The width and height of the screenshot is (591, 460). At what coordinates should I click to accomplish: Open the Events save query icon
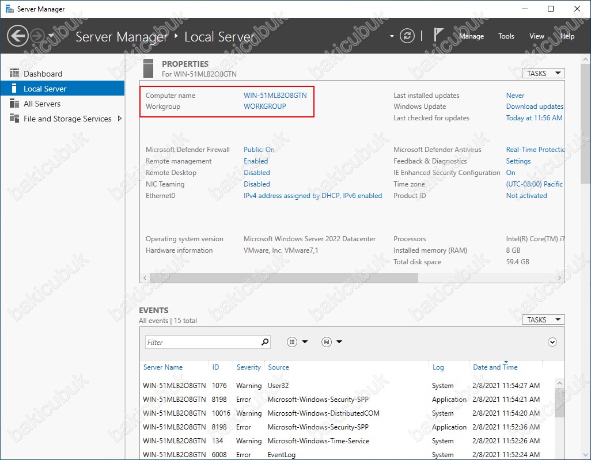(327, 342)
